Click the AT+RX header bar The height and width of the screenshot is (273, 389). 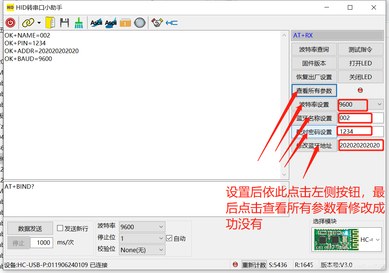click(x=337, y=35)
